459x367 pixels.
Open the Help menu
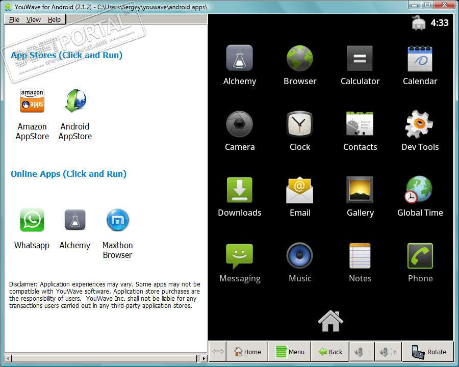point(54,19)
